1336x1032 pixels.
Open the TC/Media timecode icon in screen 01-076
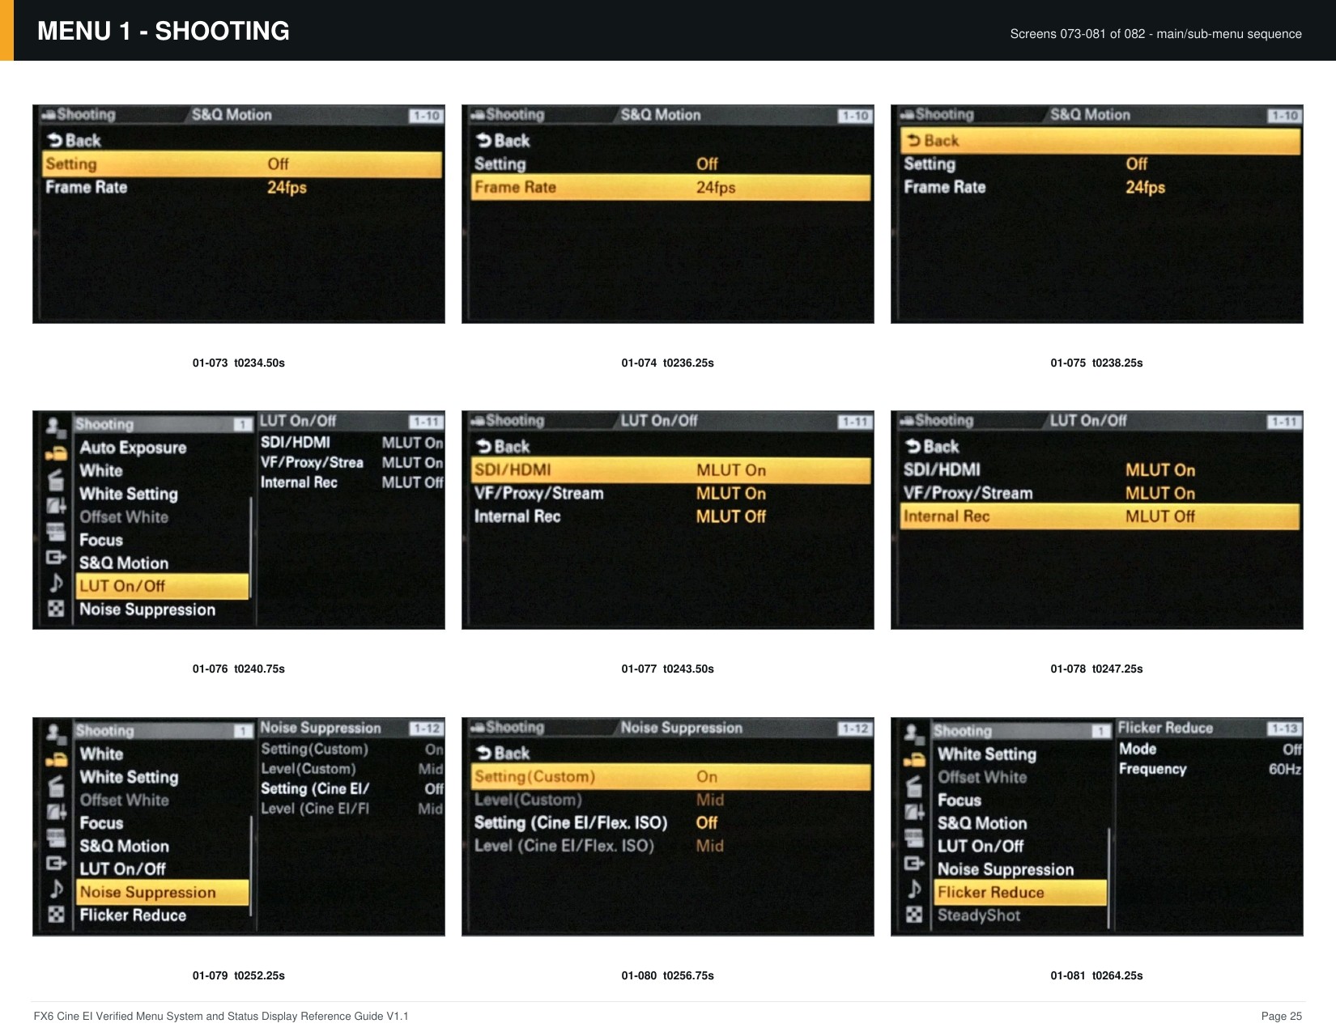(x=55, y=532)
